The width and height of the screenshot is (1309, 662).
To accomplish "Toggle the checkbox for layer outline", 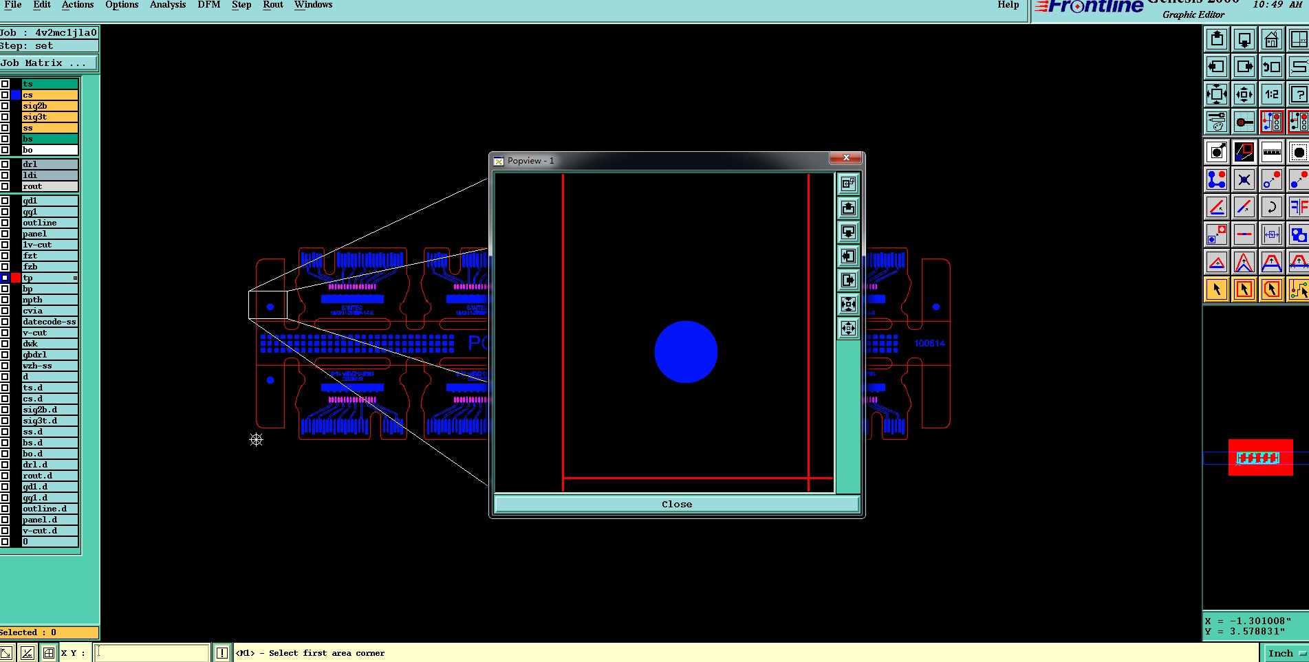I will pos(5,223).
